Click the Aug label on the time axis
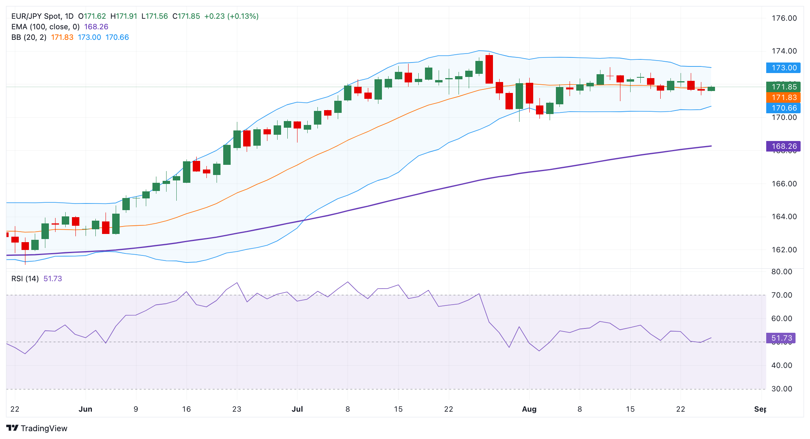Screen dimensions: 810x439 (529, 409)
